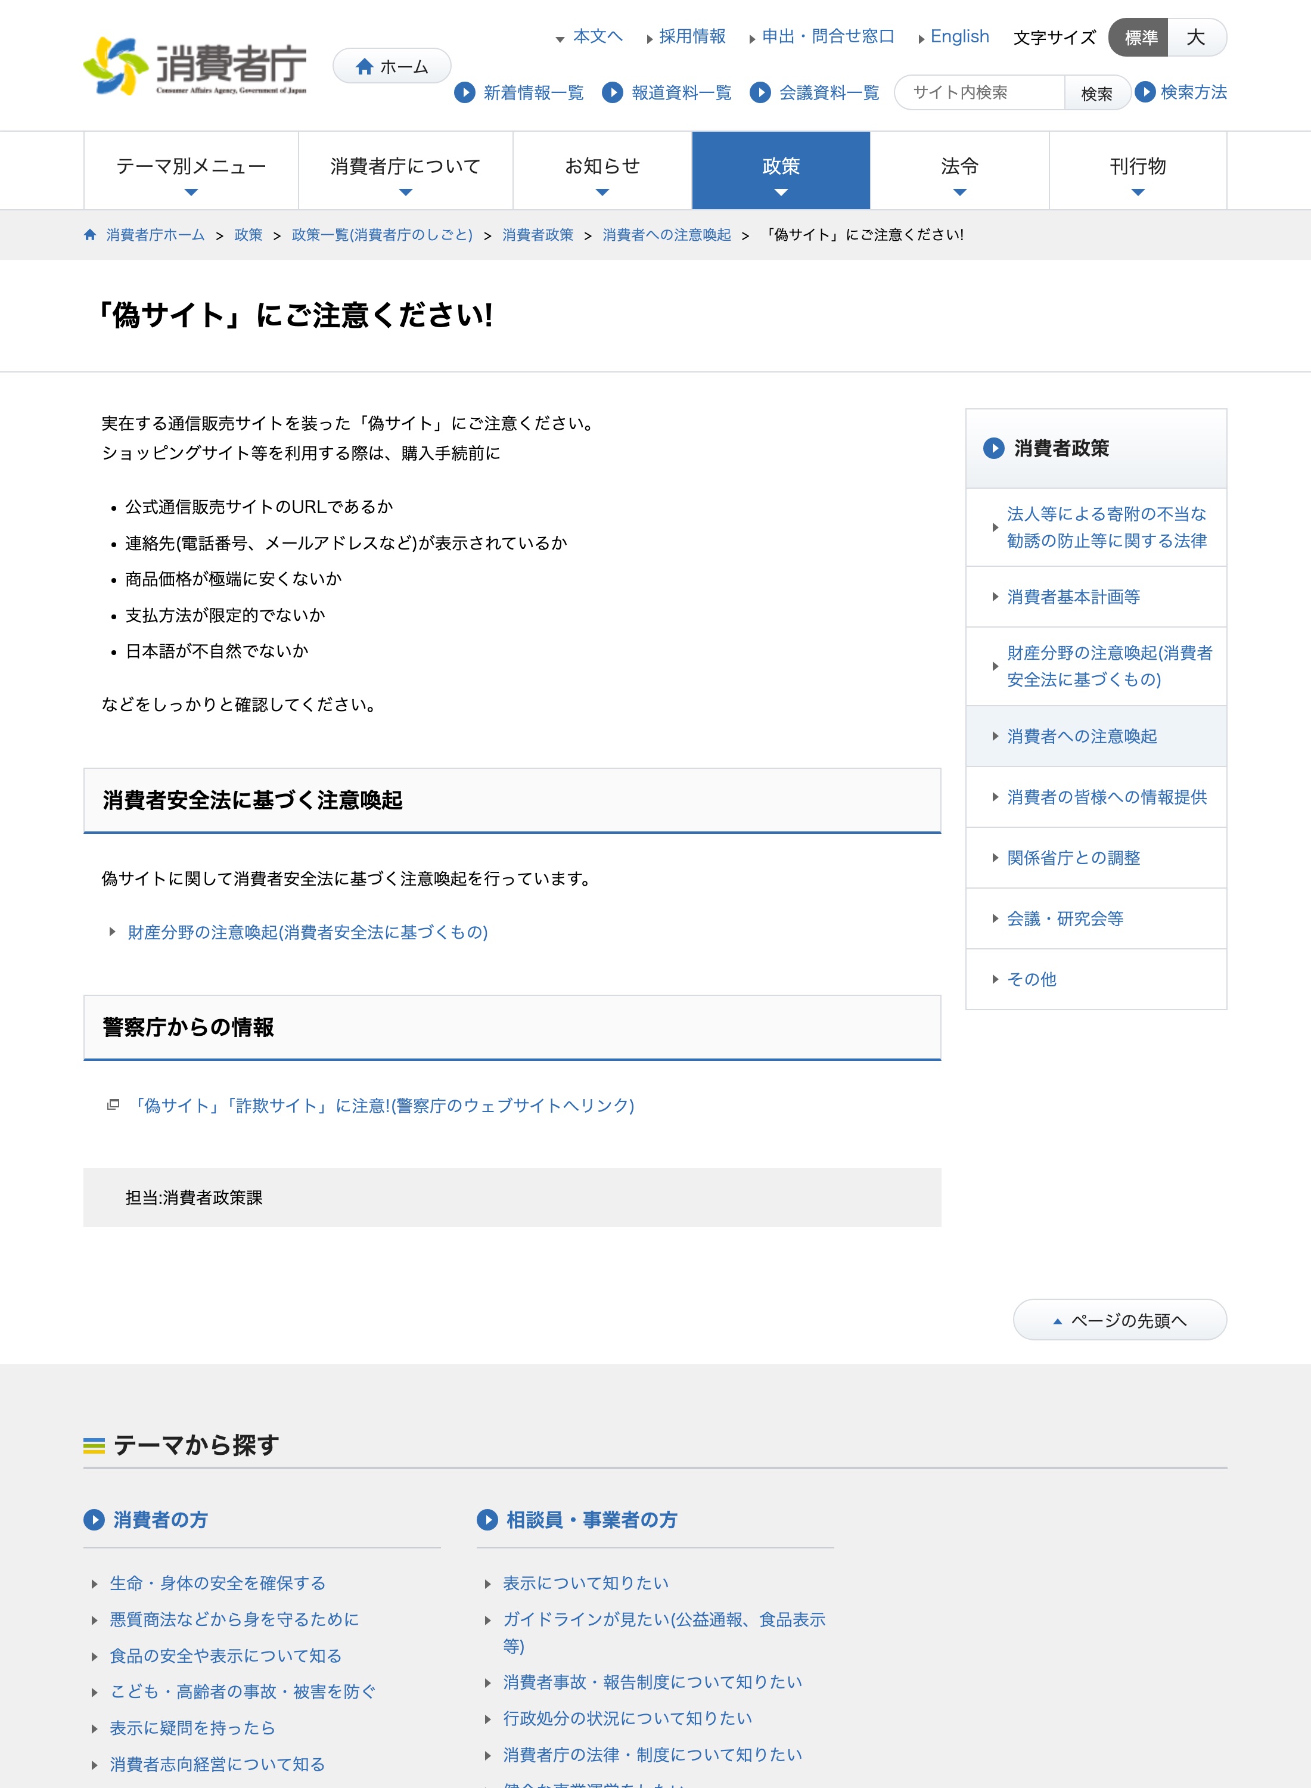This screenshot has height=1788, width=1311.
Task: Open 「偽サイト」「詐欺サイト」に注意! link
Action: (382, 1106)
